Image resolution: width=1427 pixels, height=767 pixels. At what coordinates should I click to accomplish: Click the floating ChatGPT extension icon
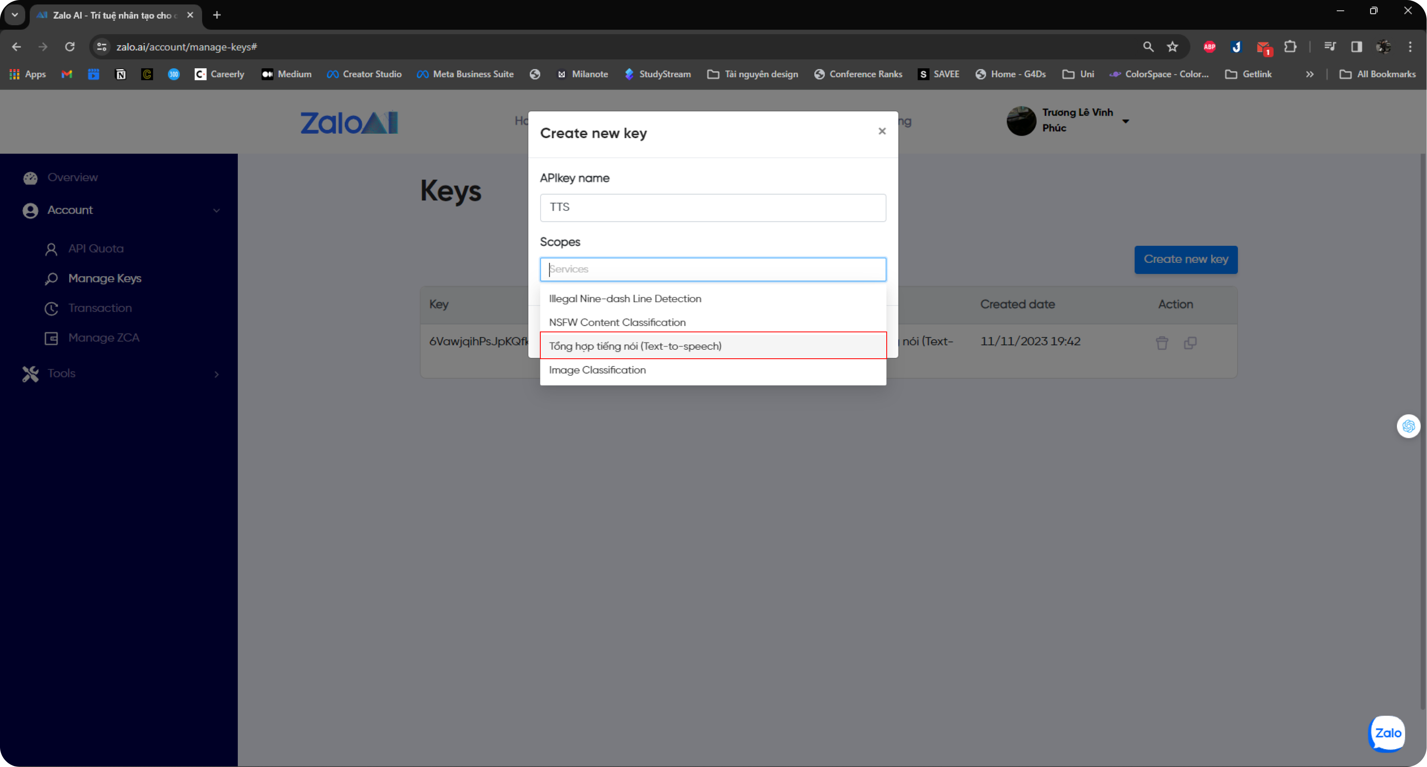1408,426
